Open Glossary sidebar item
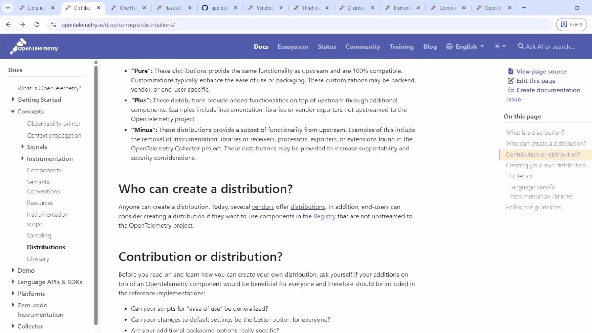The height and width of the screenshot is (333, 592). click(x=38, y=259)
